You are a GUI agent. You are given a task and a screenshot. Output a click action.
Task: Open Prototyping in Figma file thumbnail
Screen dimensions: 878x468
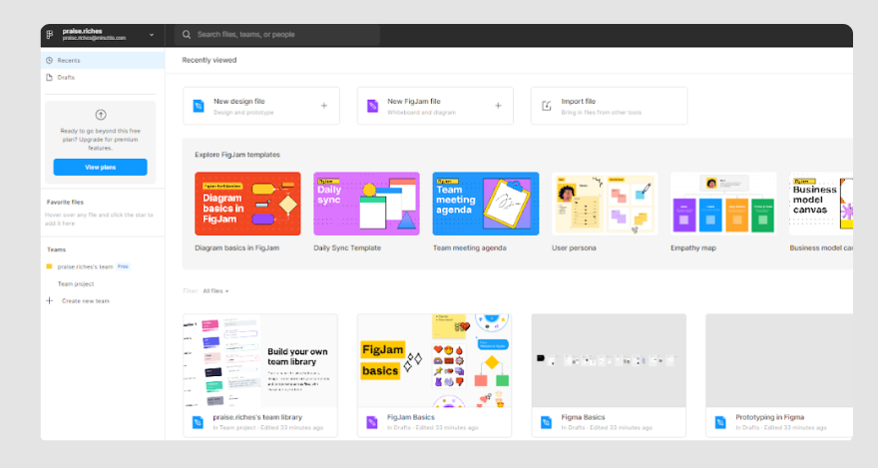(779, 360)
